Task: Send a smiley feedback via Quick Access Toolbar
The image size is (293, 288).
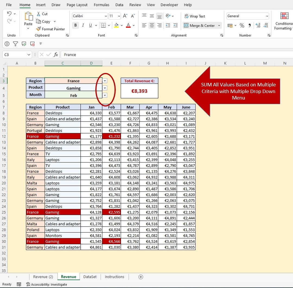Action: tap(7, 44)
